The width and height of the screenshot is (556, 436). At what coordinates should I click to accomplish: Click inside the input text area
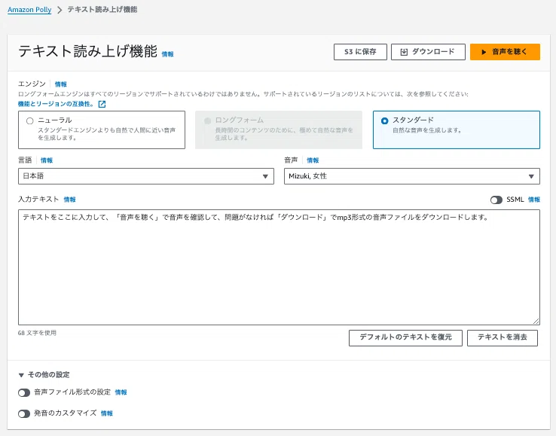point(279,267)
